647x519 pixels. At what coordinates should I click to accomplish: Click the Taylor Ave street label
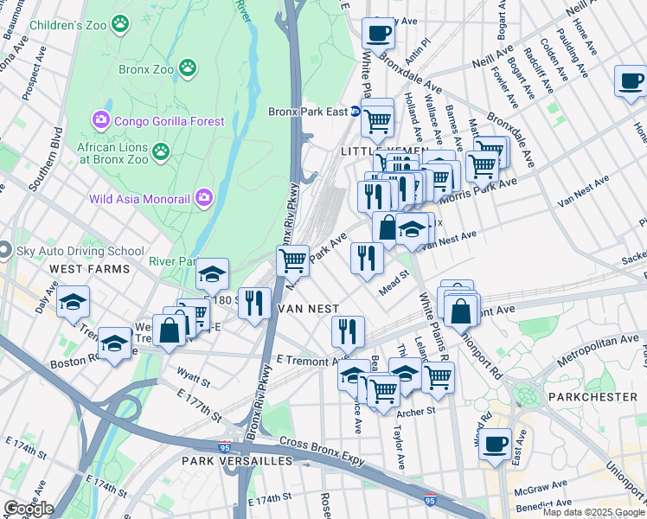point(399,447)
